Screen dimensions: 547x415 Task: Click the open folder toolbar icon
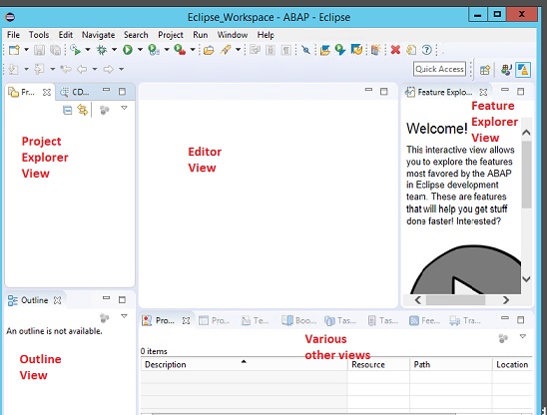(x=209, y=50)
